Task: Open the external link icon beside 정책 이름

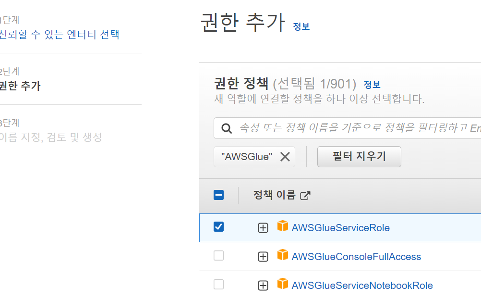Action: [305, 196]
